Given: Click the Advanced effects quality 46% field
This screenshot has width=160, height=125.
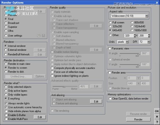Looking at the screenshot, I should 83,86.
